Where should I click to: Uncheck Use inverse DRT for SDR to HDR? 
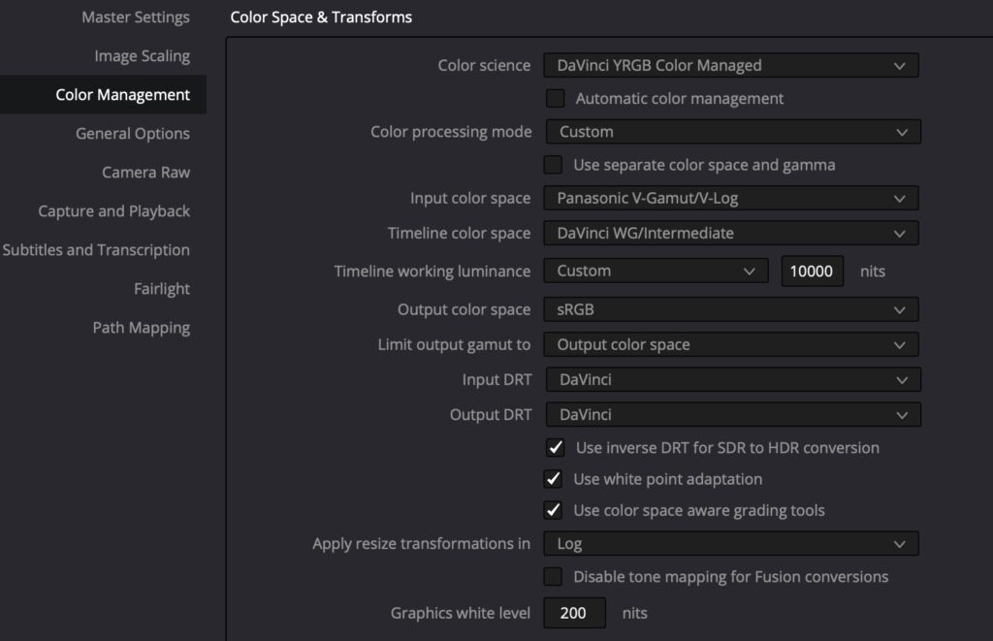pos(556,448)
